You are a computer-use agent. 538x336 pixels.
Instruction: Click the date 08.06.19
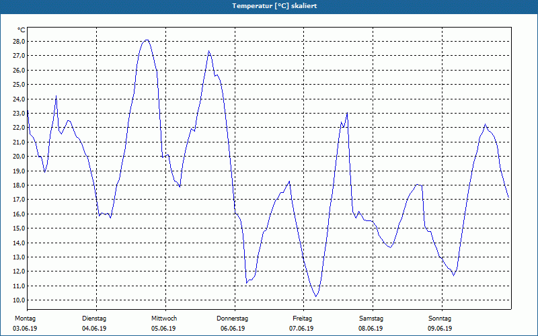pos(371,329)
